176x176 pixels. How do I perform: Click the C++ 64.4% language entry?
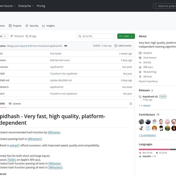click(x=146, y=153)
